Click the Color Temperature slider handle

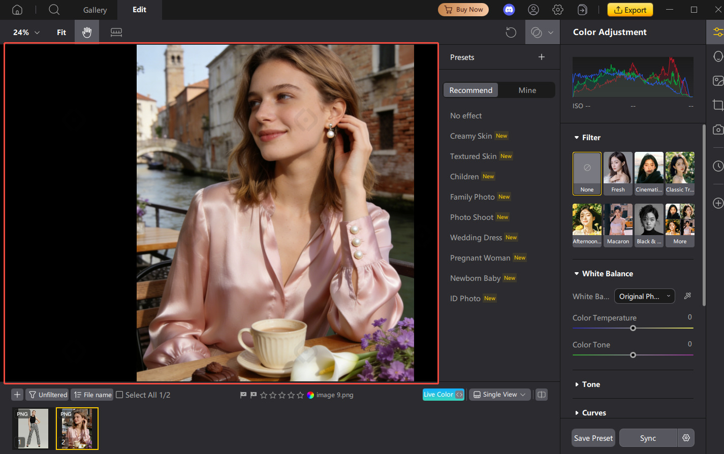[633, 328]
